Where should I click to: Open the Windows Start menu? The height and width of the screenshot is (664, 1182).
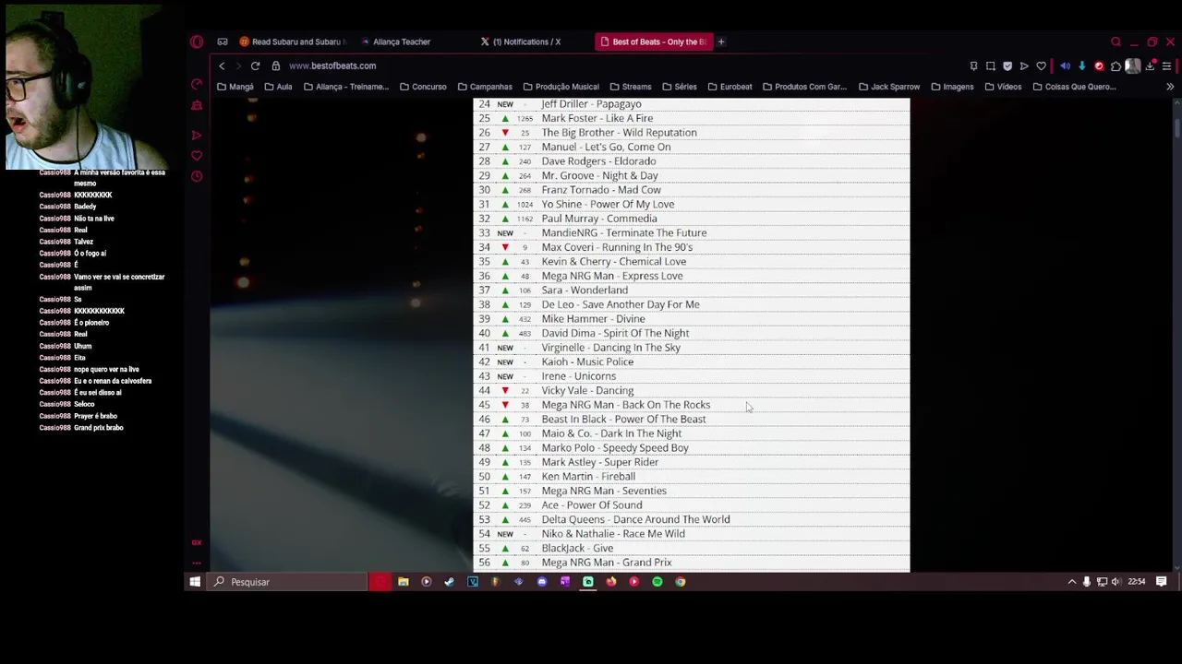coord(195,582)
